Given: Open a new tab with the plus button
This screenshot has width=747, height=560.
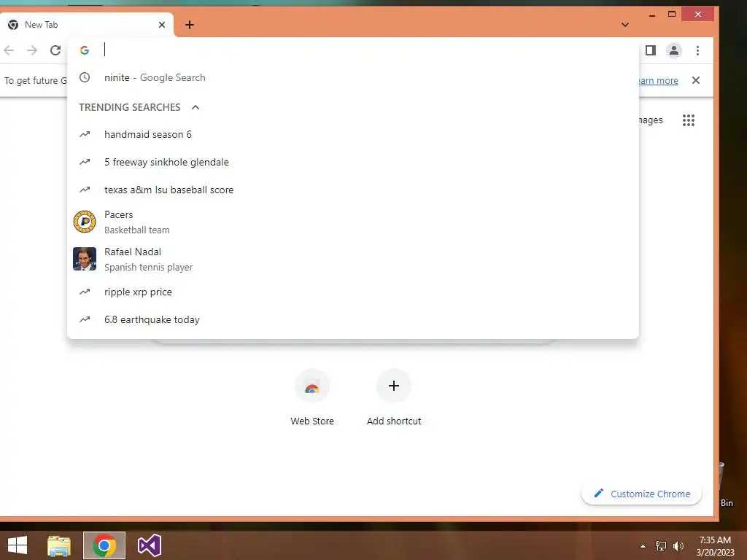Looking at the screenshot, I should click(x=190, y=25).
